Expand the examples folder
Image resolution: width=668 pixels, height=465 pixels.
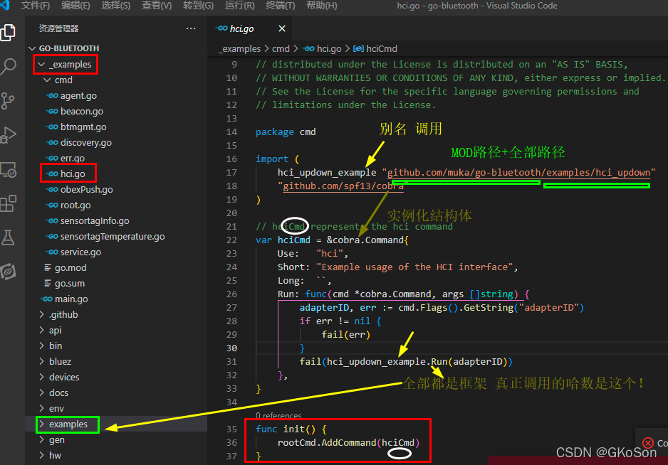(42, 424)
